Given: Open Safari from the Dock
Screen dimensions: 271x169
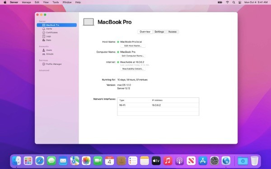Looking at the screenshot, I should 40,161.
